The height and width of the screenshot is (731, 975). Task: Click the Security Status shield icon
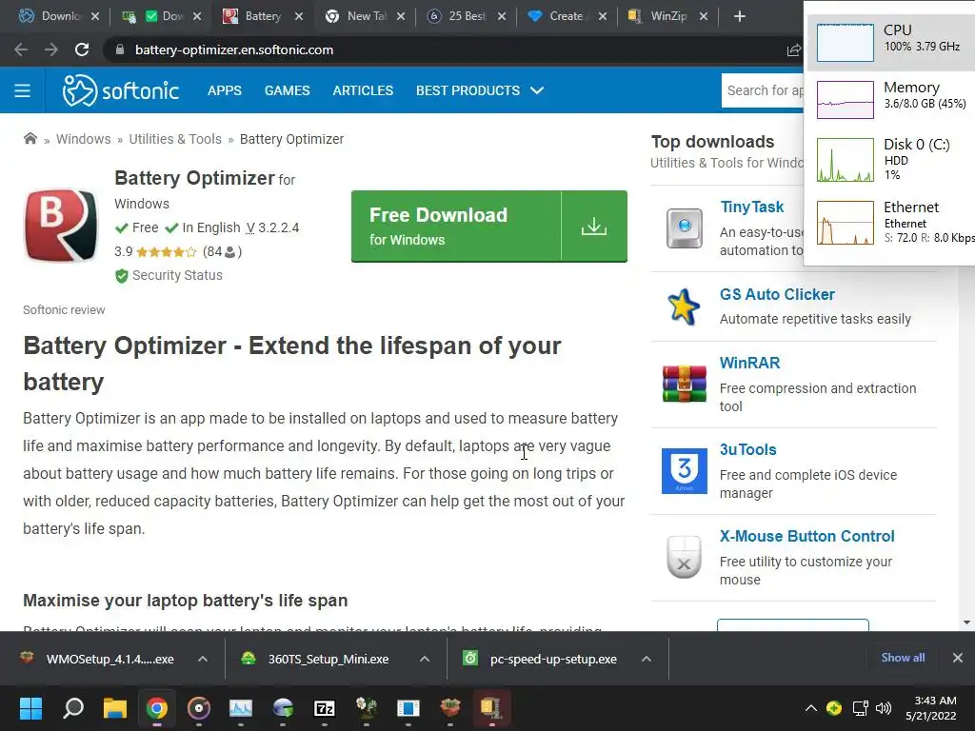121,275
